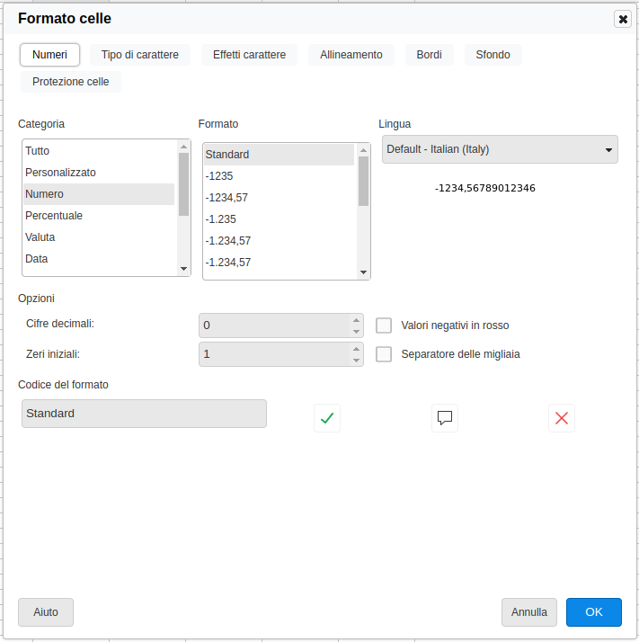
Task: Switch to the Tipo di carattere tab
Action: 140,55
